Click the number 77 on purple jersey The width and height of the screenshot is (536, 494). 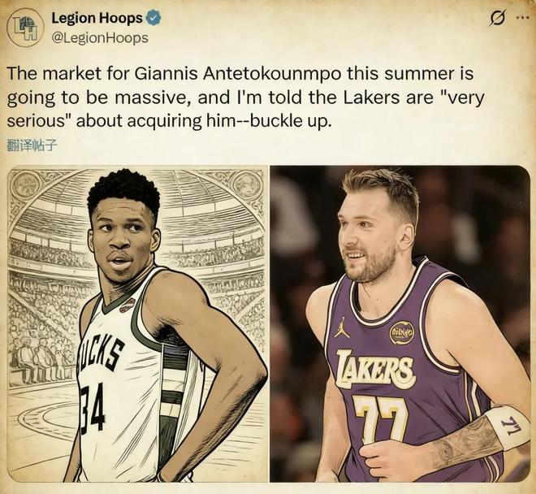tap(380, 418)
